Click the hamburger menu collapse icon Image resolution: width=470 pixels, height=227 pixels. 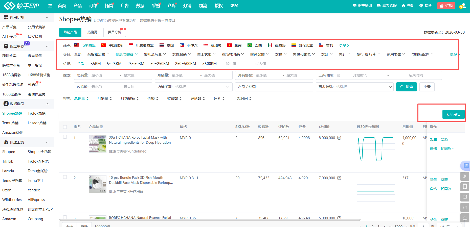point(50,6)
